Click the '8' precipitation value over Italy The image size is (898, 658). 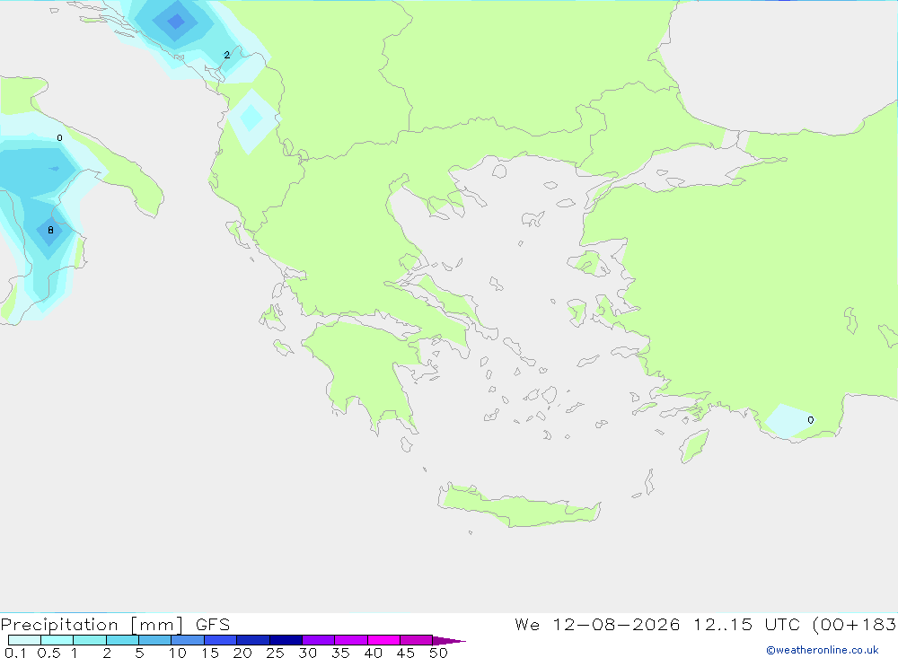tap(50, 230)
